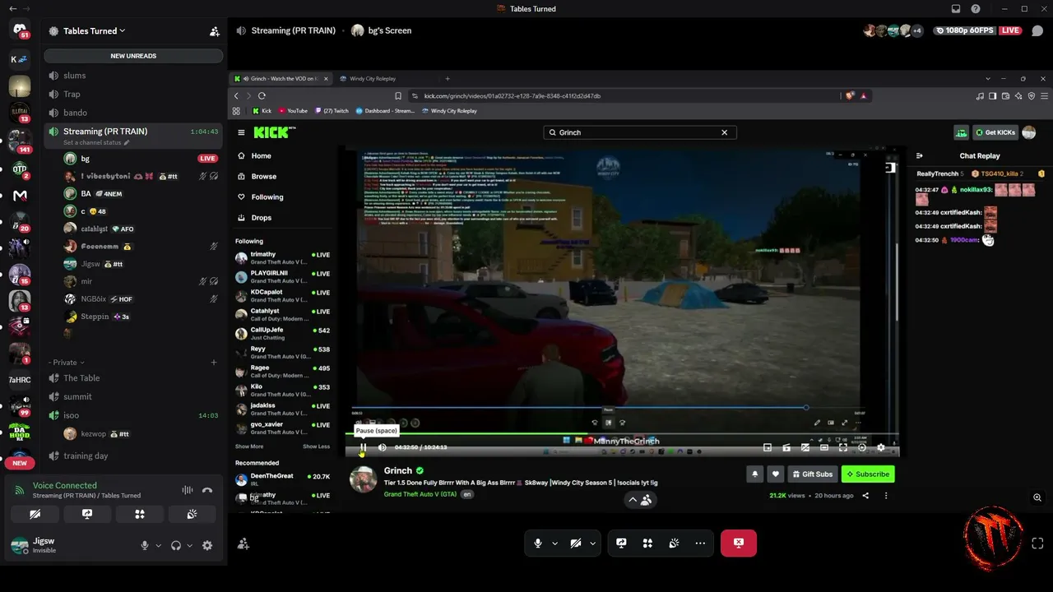Enter fullscreen for the stream view
The height and width of the screenshot is (592, 1053).
click(x=1037, y=543)
